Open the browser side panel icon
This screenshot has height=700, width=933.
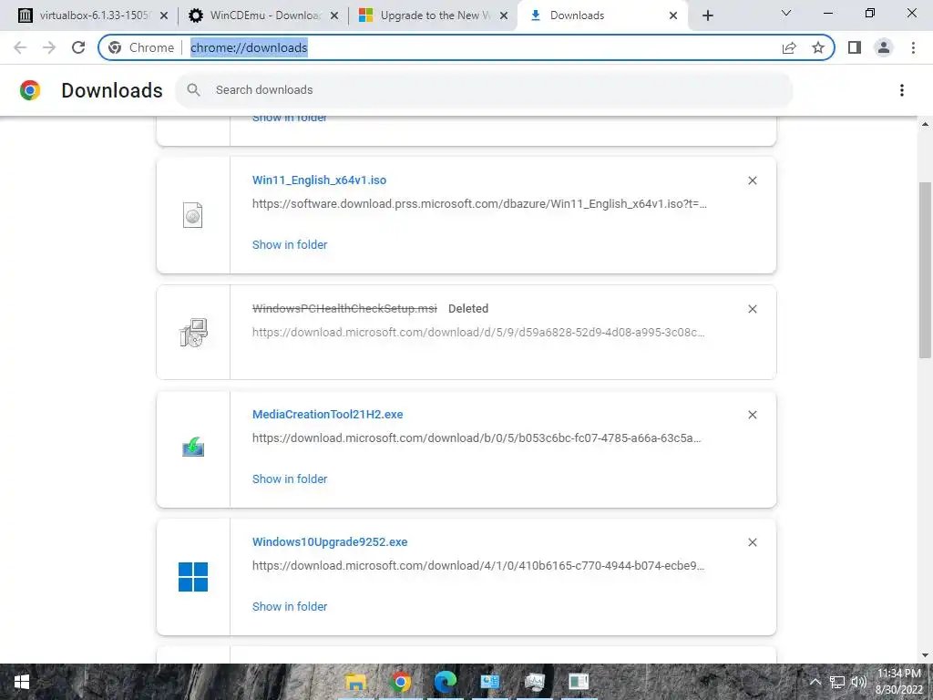point(855,47)
